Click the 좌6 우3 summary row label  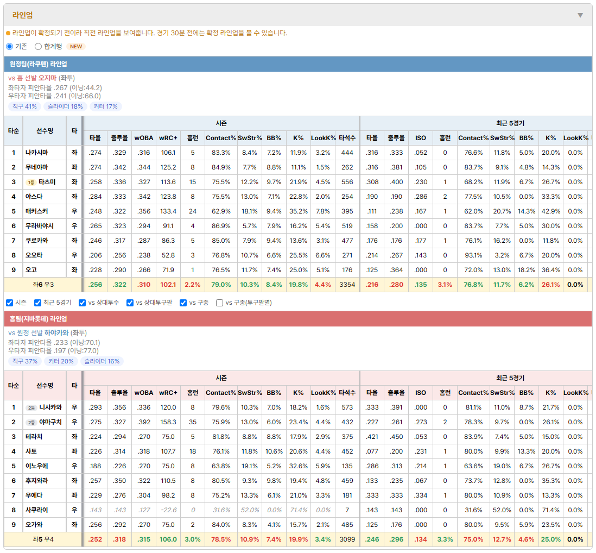[x=43, y=285]
